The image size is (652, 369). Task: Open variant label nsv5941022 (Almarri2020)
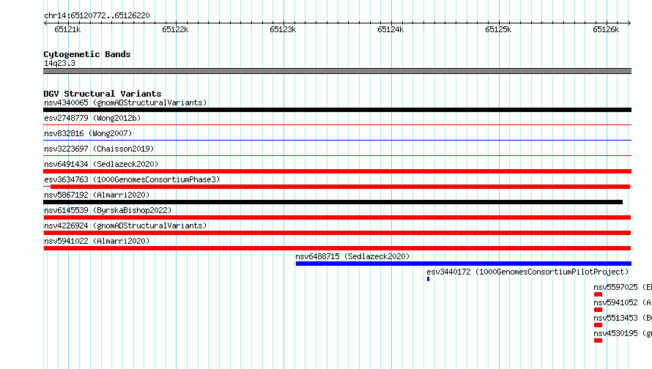[97, 241]
